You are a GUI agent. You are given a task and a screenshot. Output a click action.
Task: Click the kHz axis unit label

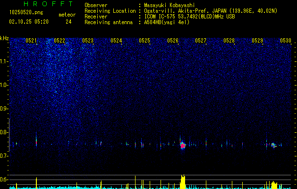[x=4, y=38]
